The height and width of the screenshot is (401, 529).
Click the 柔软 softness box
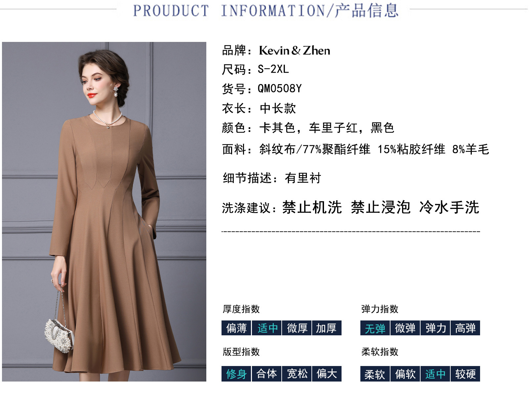375,374
